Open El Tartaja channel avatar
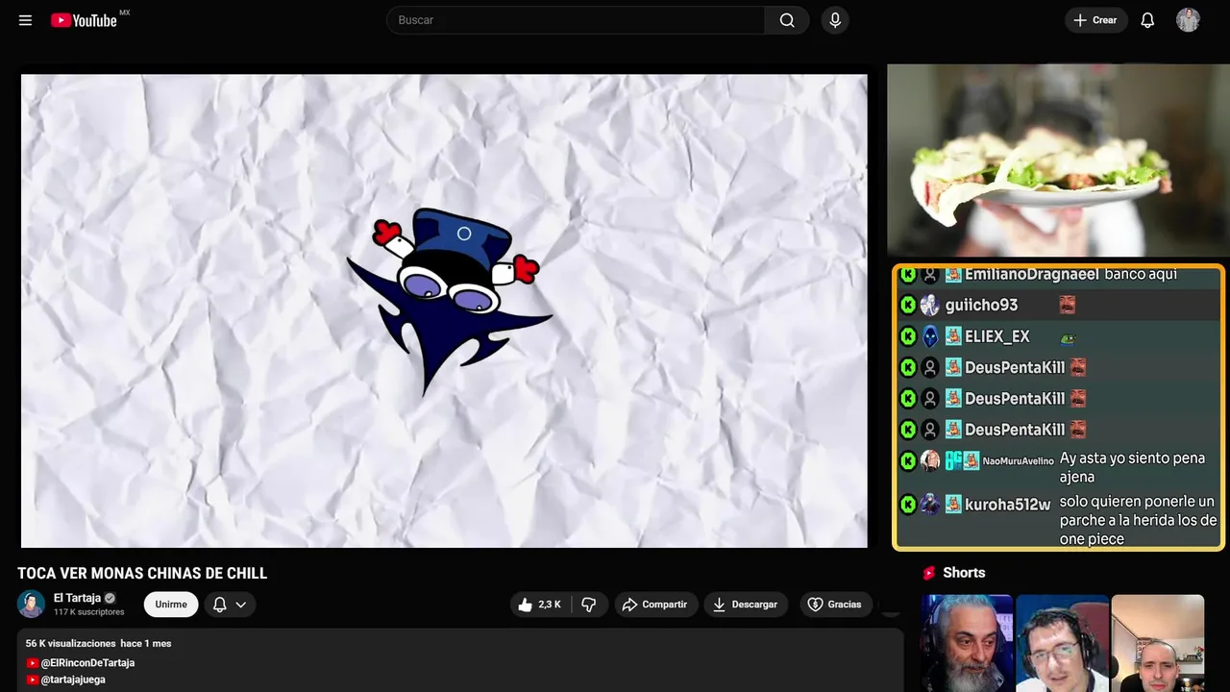 [x=32, y=604]
